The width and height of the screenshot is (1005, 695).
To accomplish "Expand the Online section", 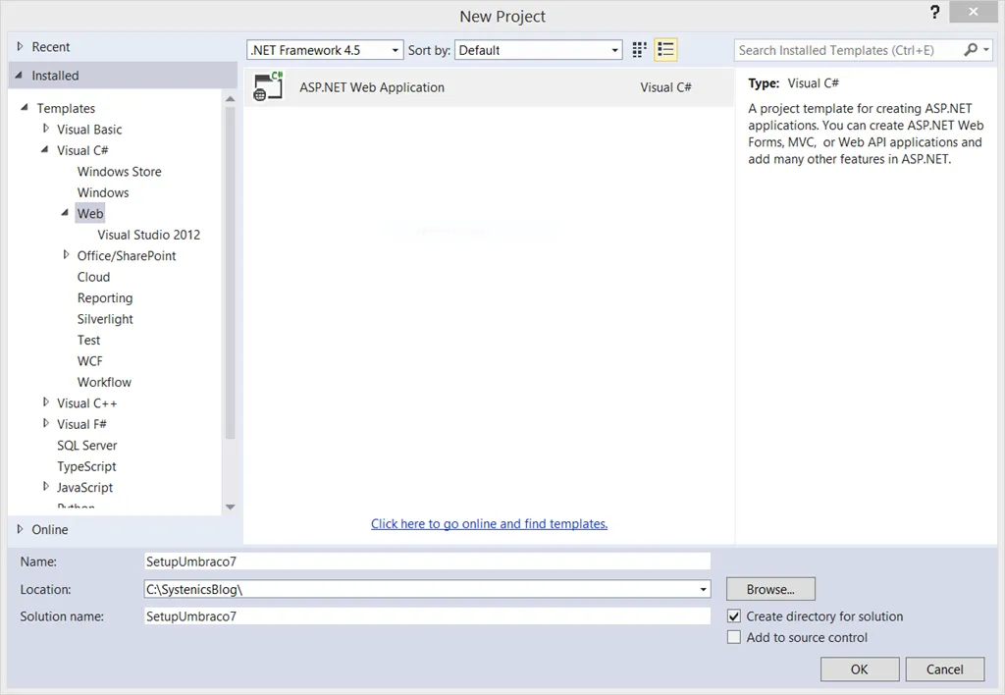I will tap(21, 529).
